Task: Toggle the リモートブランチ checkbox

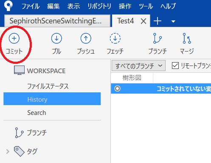Action: pos(175,66)
